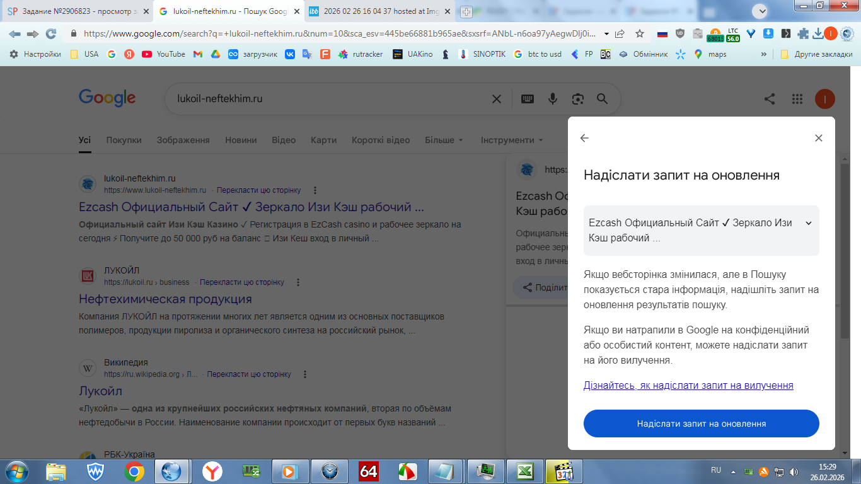Open the SINOPTIK bookmark
The width and height of the screenshot is (861, 484).
tap(483, 54)
